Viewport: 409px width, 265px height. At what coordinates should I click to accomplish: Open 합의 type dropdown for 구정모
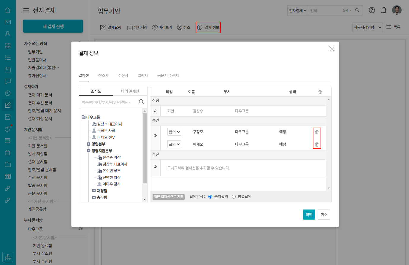pyautogui.click(x=174, y=132)
